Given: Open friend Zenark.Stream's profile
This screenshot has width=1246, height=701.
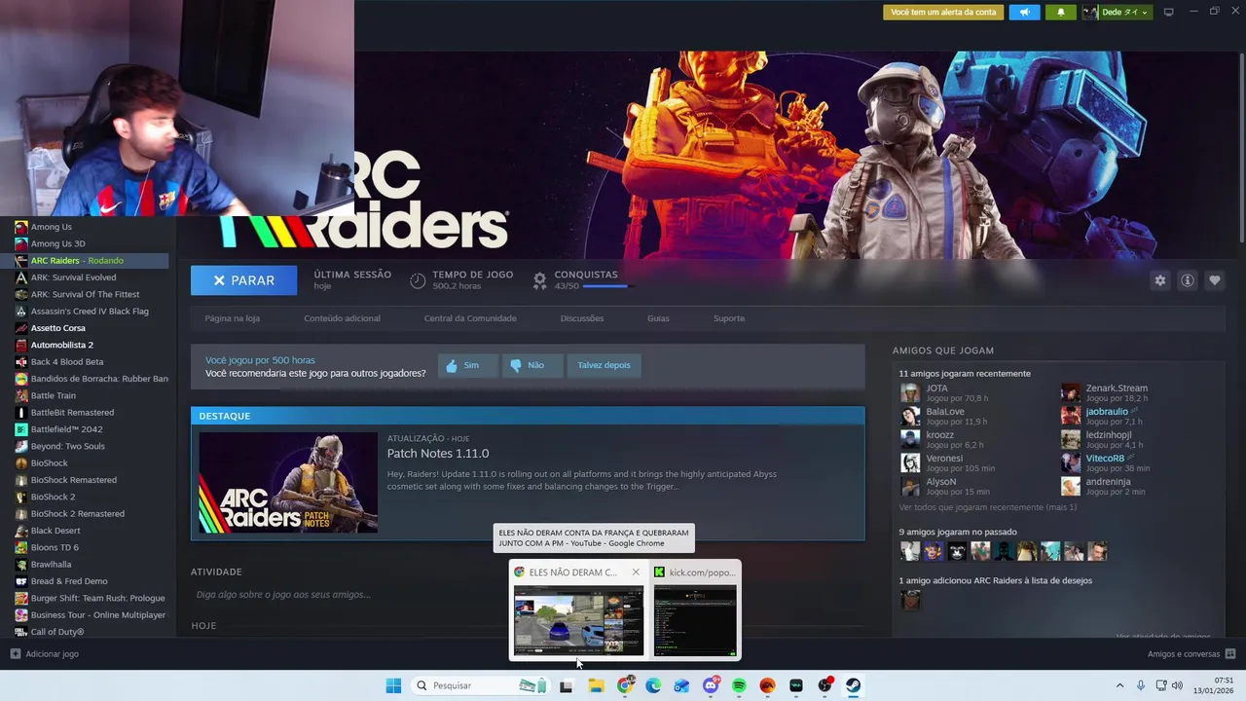Looking at the screenshot, I should [x=1117, y=388].
